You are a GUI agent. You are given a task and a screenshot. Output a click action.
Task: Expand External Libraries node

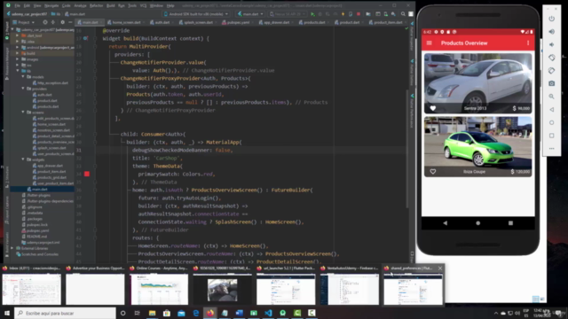point(12,248)
